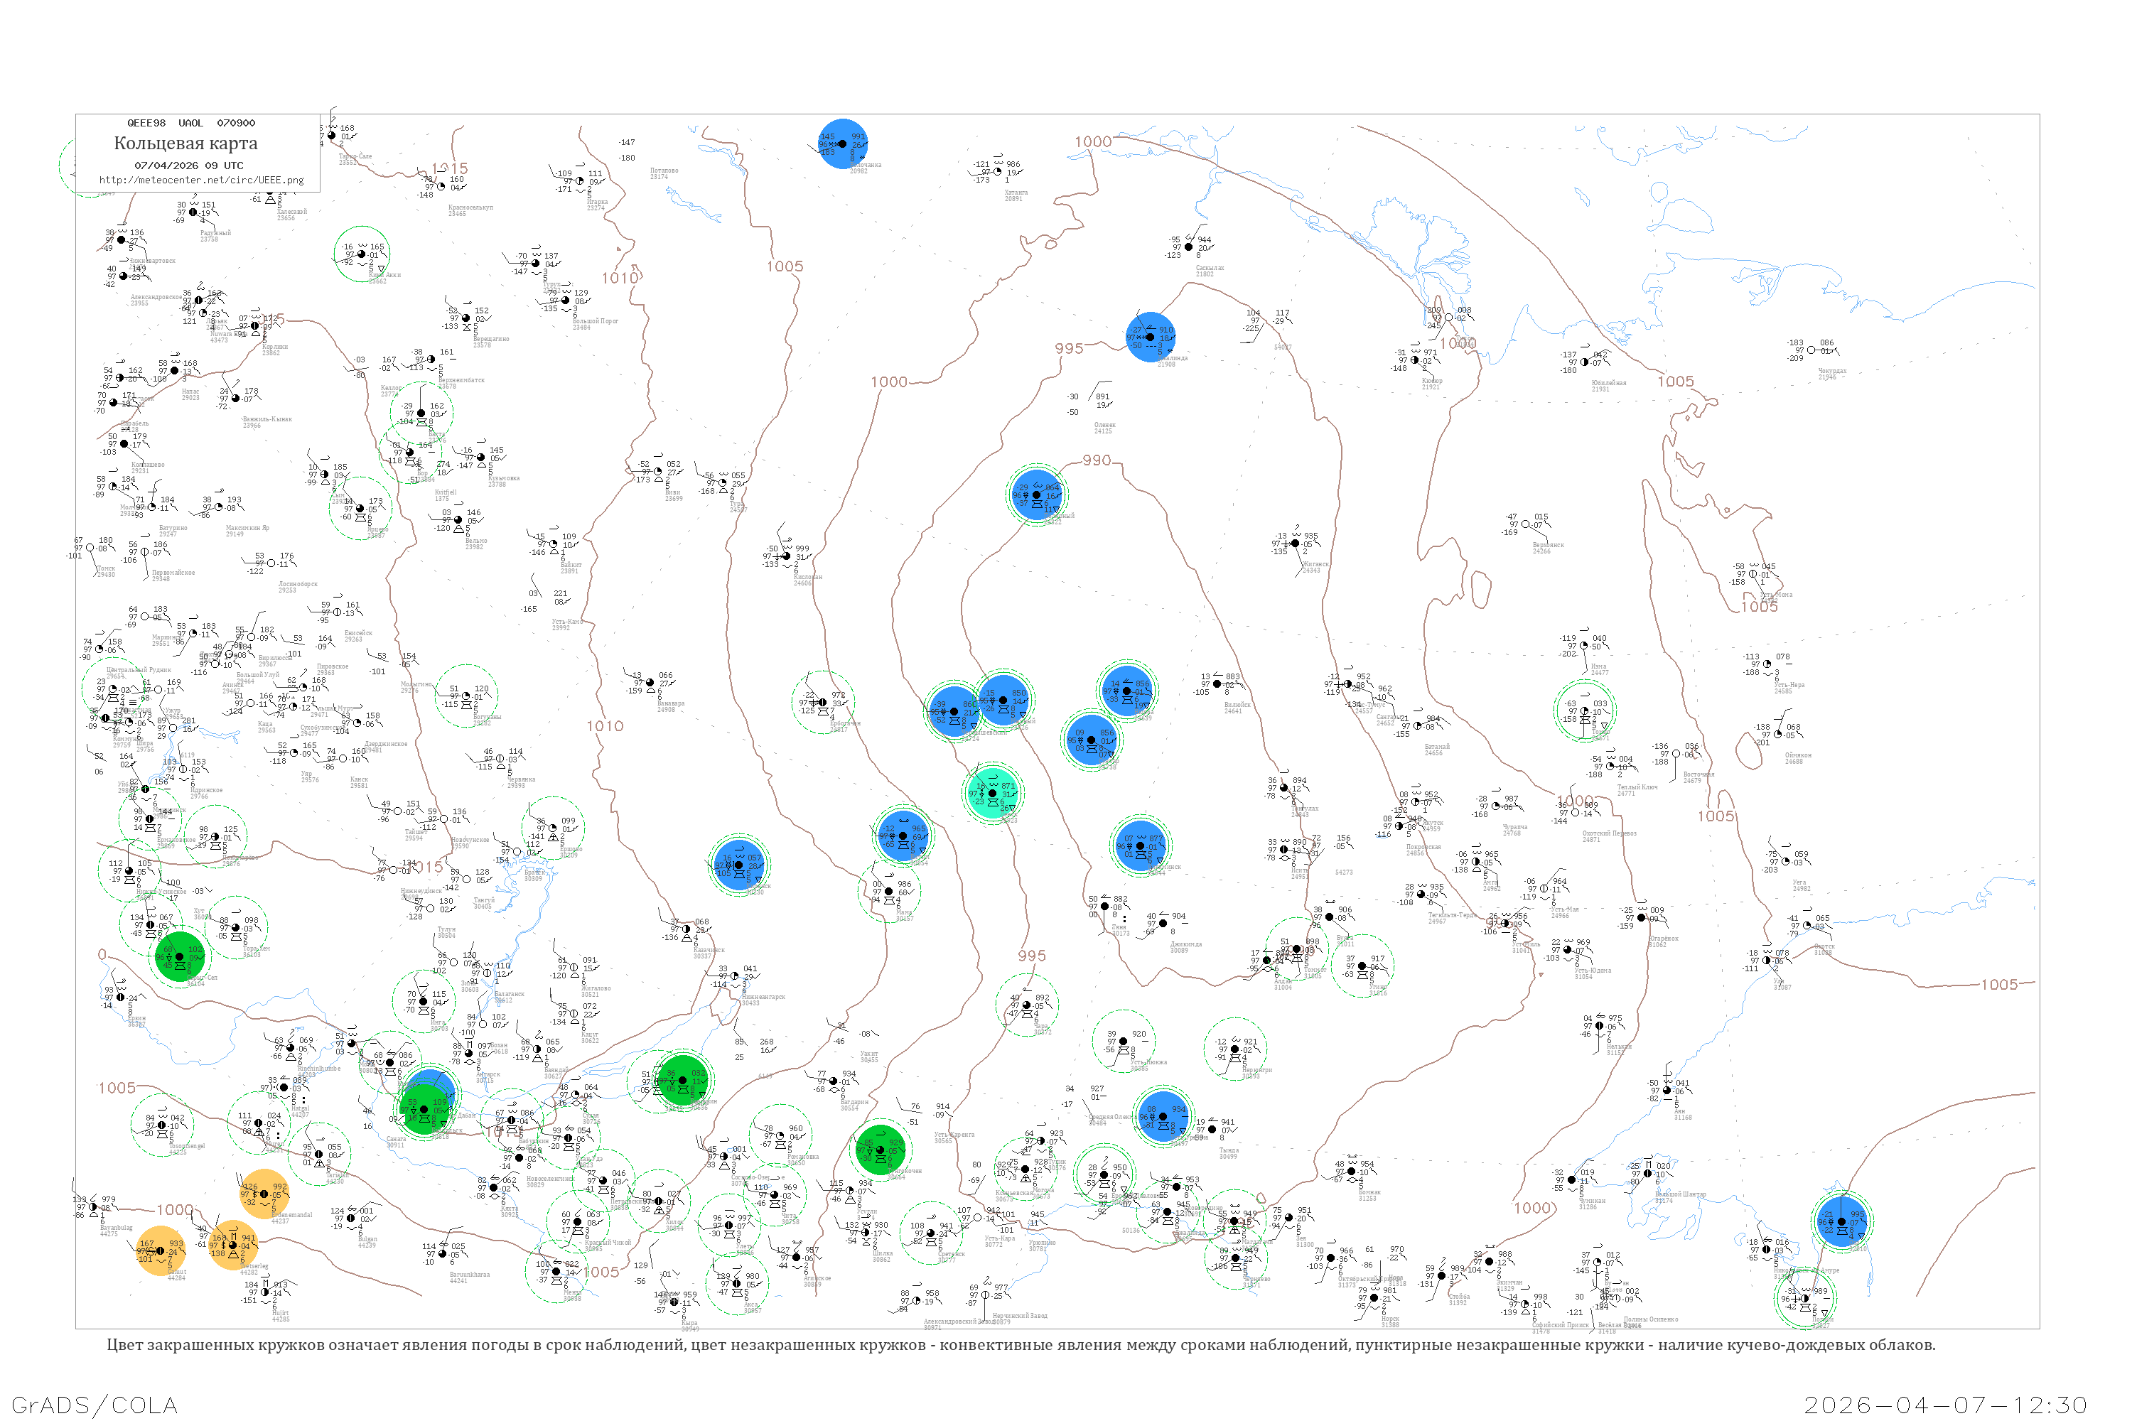Click the orange Tsetserleg station circle

coord(233,1244)
